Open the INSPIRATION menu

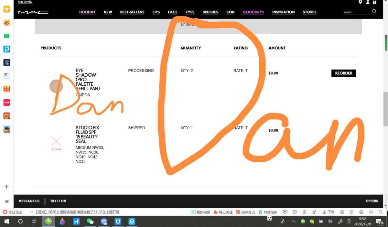tap(284, 12)
